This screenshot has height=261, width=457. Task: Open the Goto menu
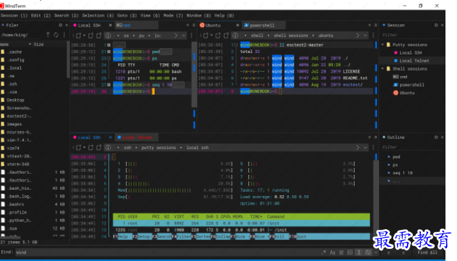click(x=127, y=16)
